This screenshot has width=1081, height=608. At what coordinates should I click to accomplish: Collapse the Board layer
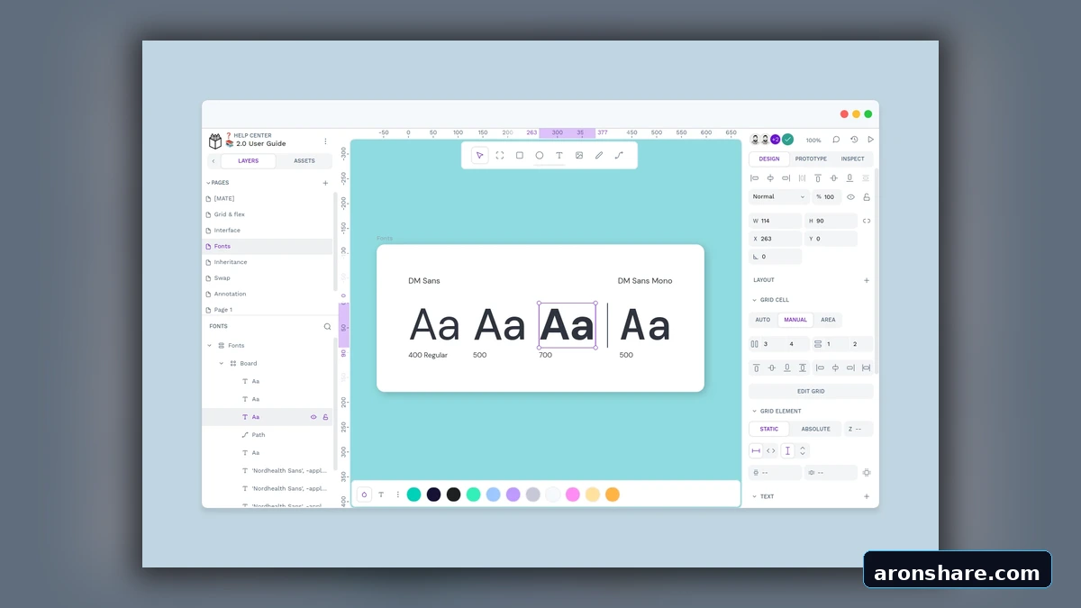pos(222,364)
